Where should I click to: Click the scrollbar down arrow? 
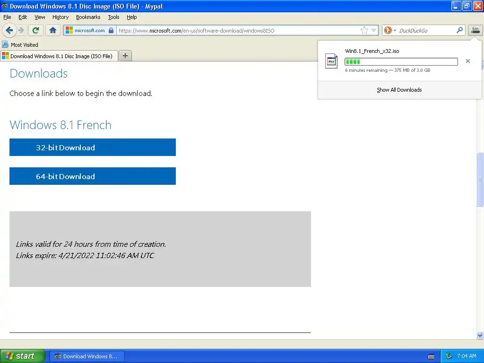(x=480, y=335)
